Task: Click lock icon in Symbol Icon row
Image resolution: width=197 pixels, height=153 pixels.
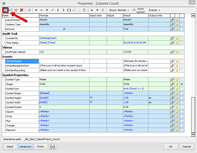Action: point(172,89)
